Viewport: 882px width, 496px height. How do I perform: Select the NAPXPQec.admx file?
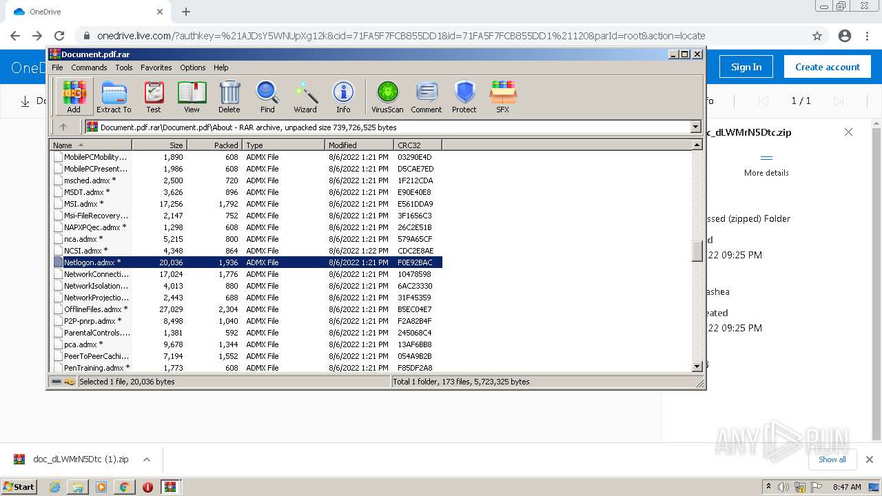point(247,227)
